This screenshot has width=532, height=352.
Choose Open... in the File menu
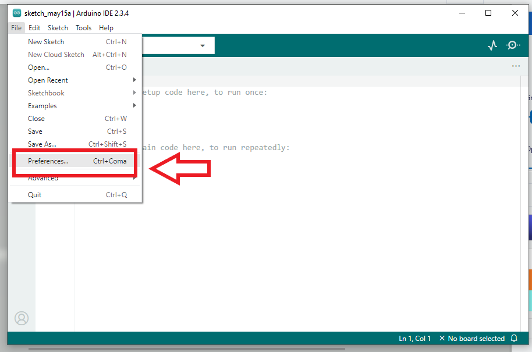point(75,67)
